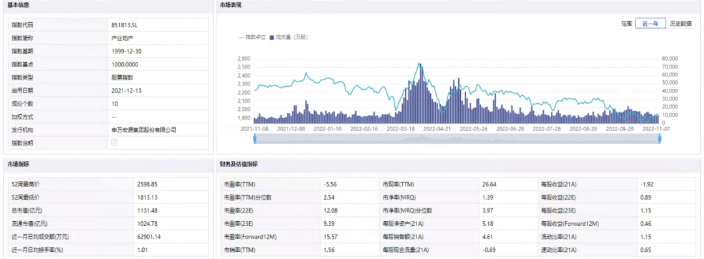Click the 市盈率(Forward12M) value 15.57
The image size is (704, 259).
click(x=330, y=237)
